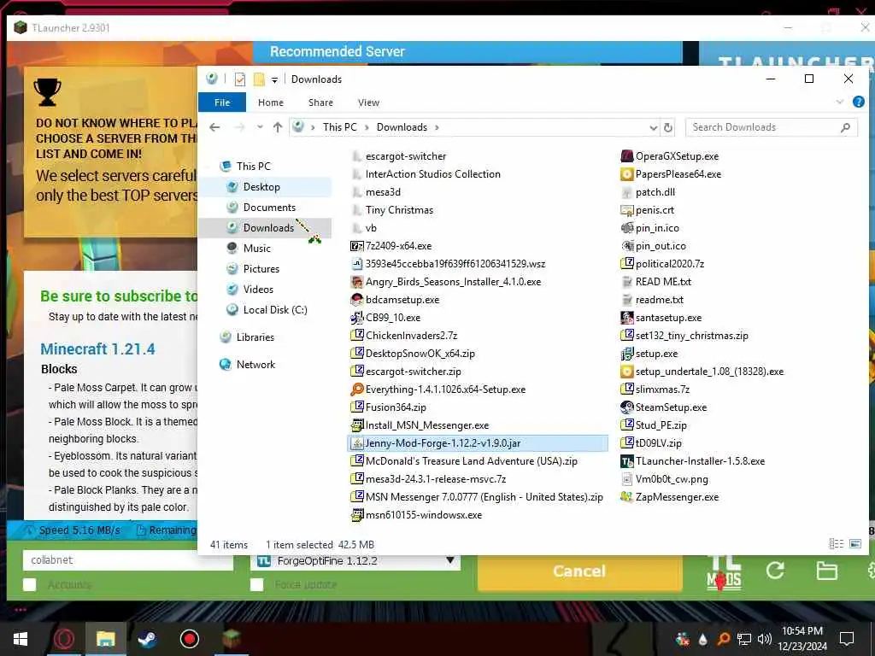Click the Explorer help question mark icon
875x656 pixels.
(x=858, y=102)
